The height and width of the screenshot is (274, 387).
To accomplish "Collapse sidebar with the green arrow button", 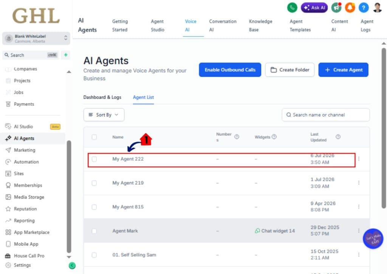I will pyautogui.click(x=72, y=266).
